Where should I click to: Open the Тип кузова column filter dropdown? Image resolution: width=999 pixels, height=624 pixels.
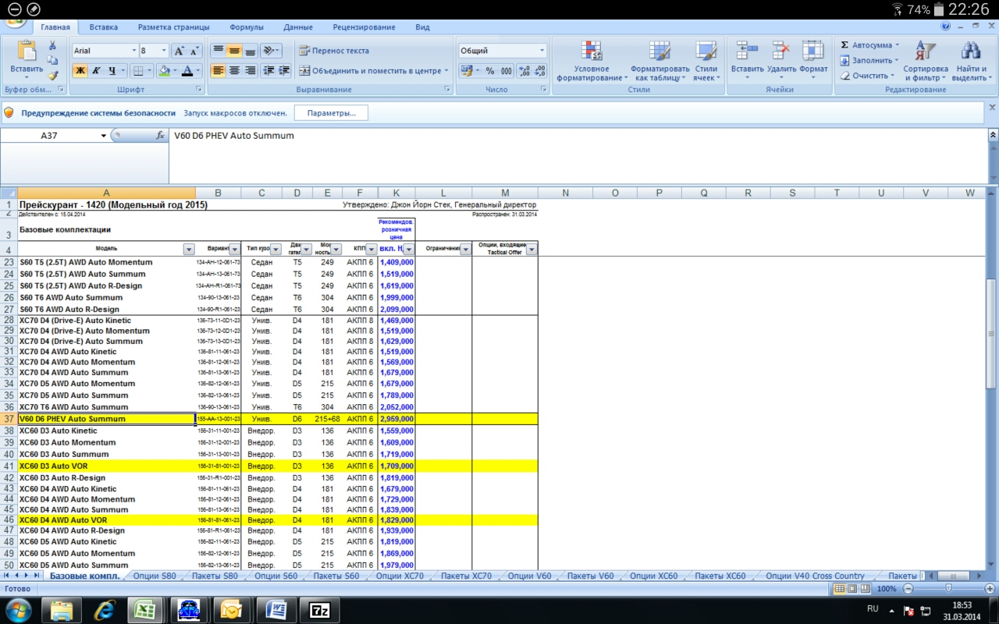click(x=276, y=249)
